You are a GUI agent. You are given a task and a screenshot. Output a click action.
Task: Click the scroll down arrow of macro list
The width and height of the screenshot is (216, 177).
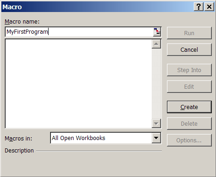pos(156,123)
